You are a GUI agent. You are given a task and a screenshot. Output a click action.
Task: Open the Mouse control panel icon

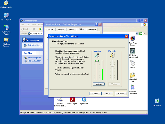(133, 64)
